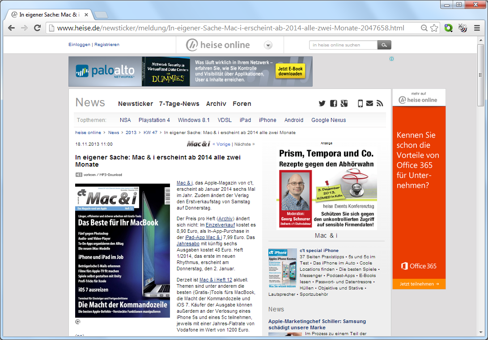
Task: Bookmark this page with star icon
Action: pyautogui.click(x=434, y=28)
